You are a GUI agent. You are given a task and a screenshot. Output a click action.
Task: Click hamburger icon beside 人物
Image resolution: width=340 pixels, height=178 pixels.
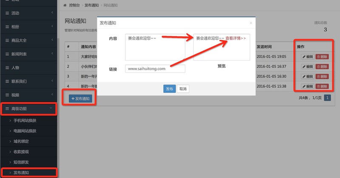[x=7, y=68]
